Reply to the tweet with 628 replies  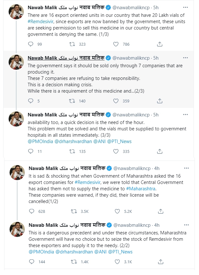[x=31, y=211]
